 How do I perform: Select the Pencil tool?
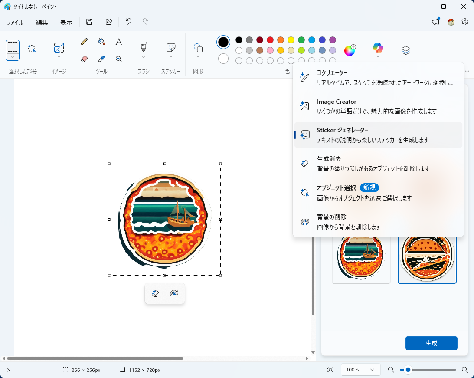click(x=84, y=42)
